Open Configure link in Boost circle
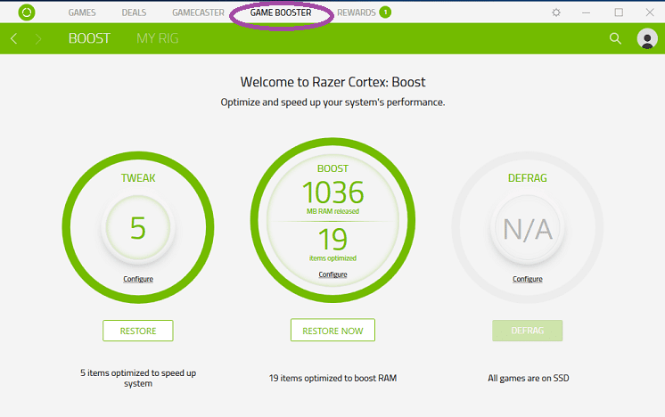 tap(332, 274)
